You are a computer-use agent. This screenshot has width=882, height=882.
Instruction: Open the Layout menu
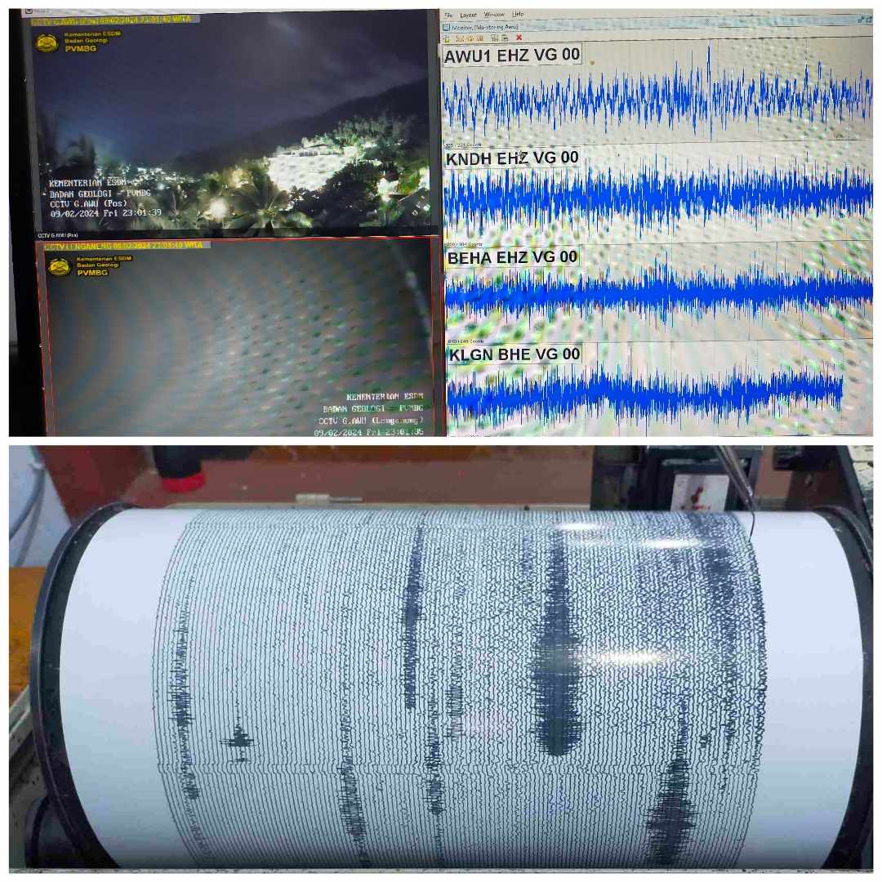(468, 15)
